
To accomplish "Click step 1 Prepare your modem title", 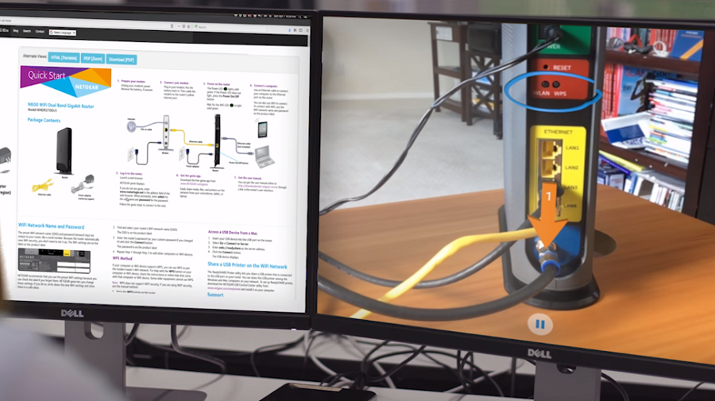I will point(132,81).
